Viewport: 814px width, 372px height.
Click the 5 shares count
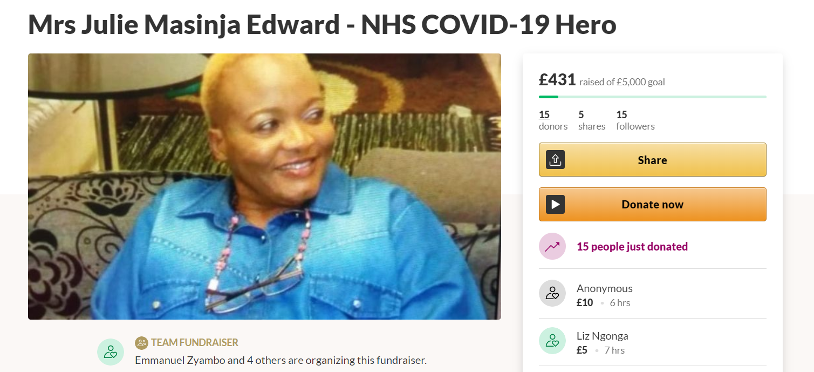[592, 120]
